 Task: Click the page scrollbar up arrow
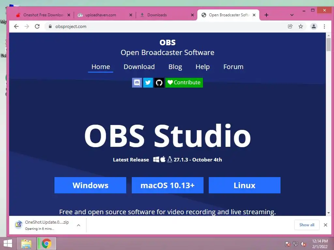point(328,35)
